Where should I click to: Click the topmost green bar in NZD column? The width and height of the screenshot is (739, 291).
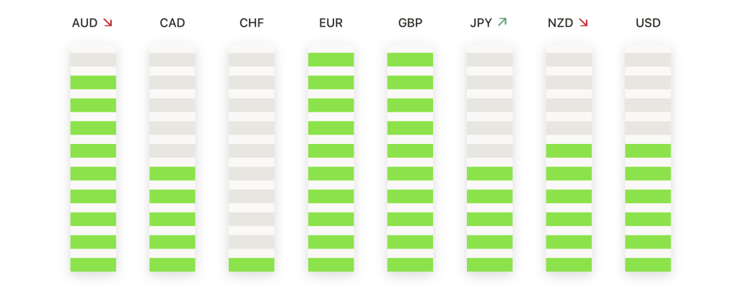[x=569, y=151]
